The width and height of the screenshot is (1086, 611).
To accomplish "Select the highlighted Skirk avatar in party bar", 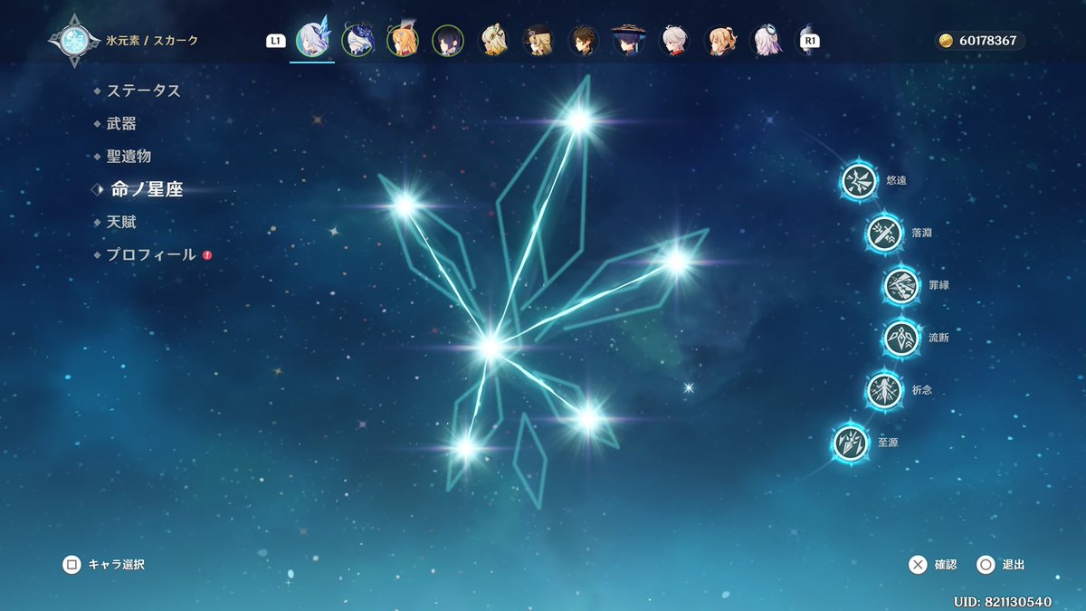I will point(312,41).
